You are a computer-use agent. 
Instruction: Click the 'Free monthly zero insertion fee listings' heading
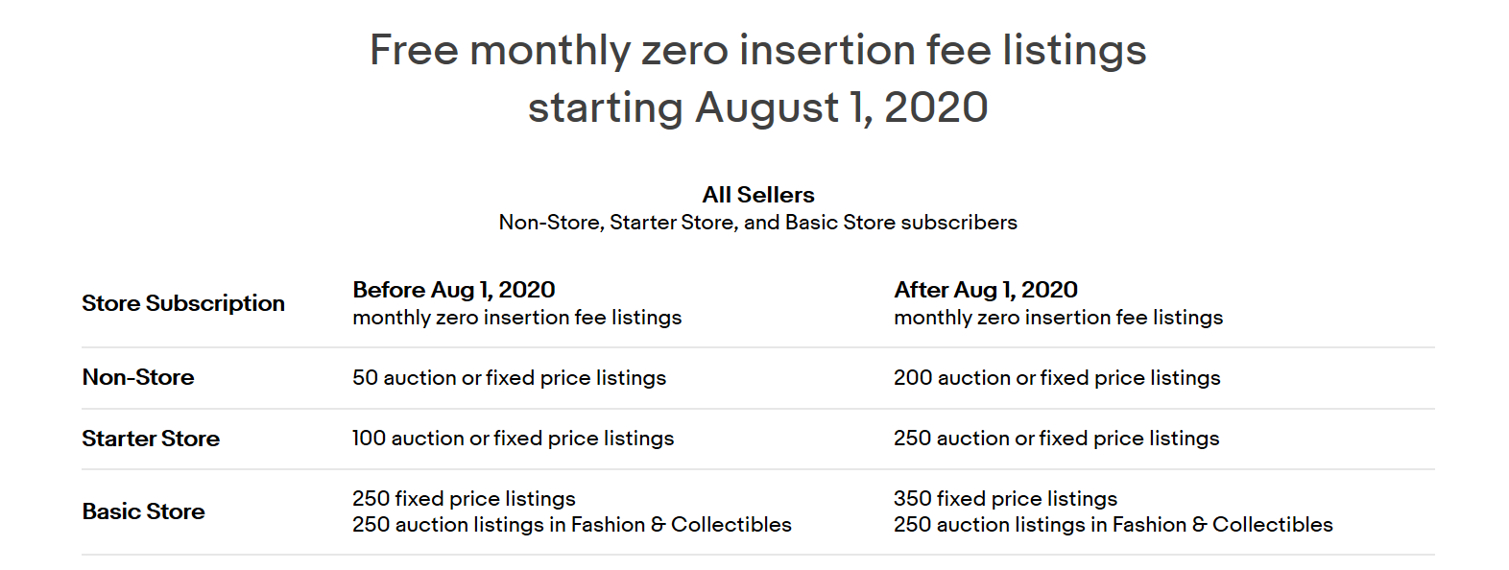(x=757, y=50)
